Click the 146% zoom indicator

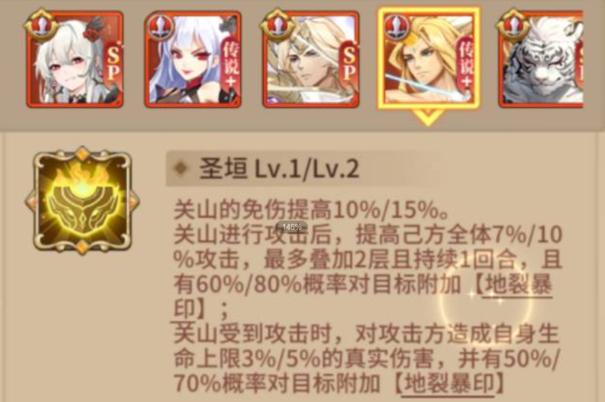pos(291,227)
